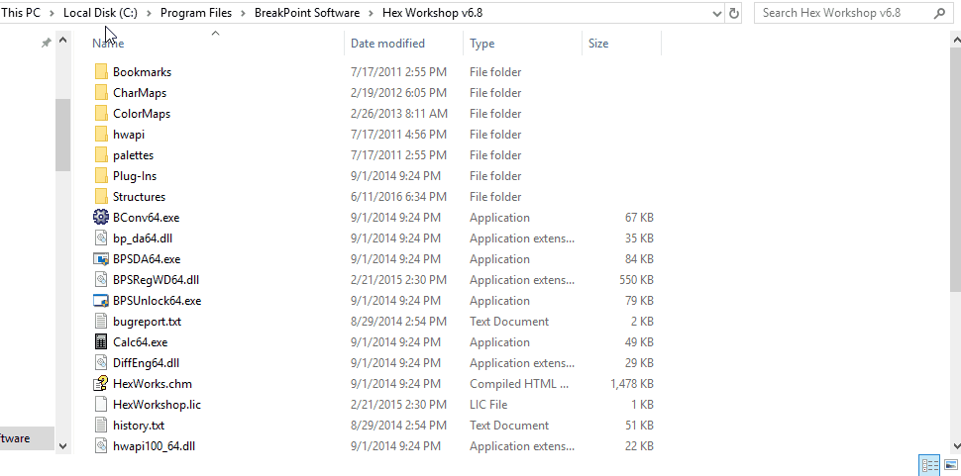The width and height of the screenshot is (961, 476).
Task: Click the bugreport.txt document icon
Action: [x=101, y=322]
